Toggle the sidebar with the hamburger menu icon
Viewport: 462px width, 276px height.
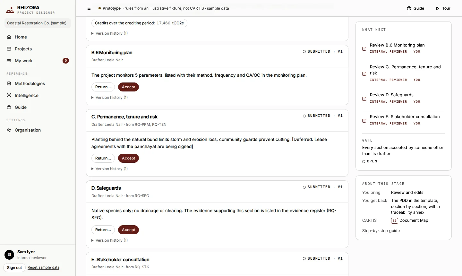click(x=89, y=8)
